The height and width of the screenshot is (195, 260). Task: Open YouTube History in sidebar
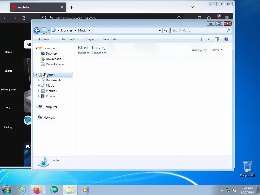(8, 127)
